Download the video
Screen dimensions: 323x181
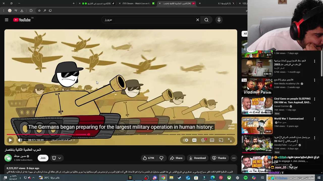197,158
